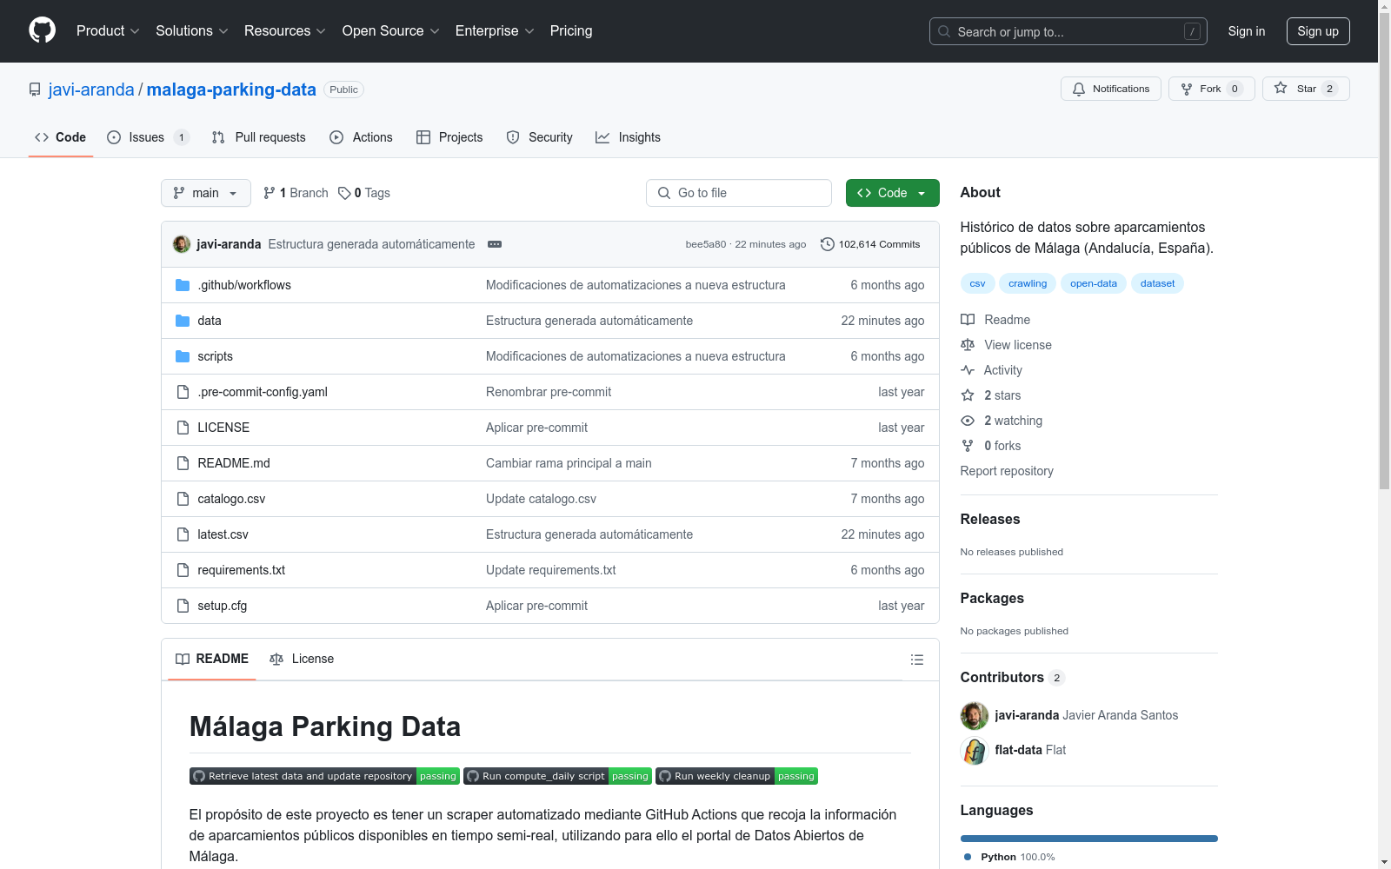
Task: Expand the commit message ellipsis
Action: click(x=495, y=244)
